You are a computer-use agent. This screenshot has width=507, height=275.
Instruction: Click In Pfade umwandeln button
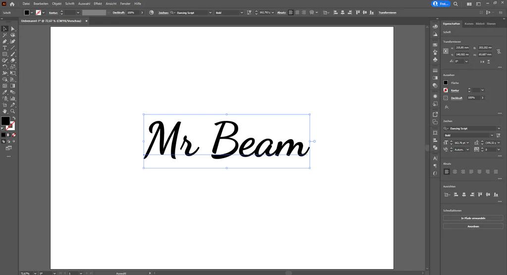[x=473, y=219]
